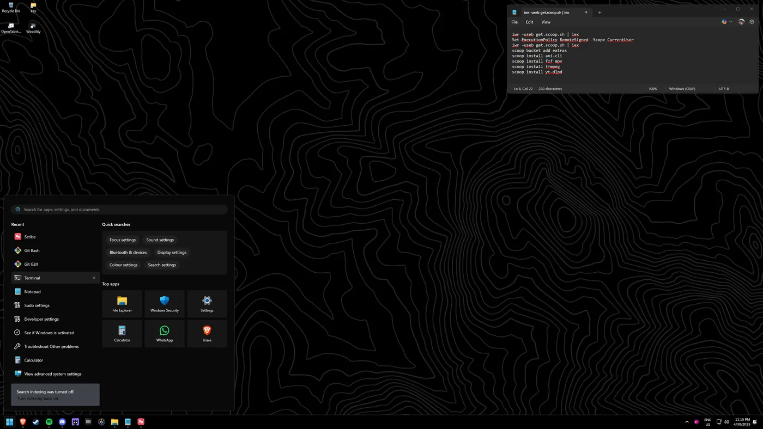
Task: Show hidden system tray icons
Action: point(687,422)
